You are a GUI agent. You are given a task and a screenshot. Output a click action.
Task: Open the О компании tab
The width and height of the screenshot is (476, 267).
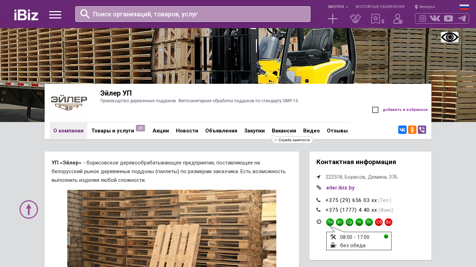click(x=68, y=131)
